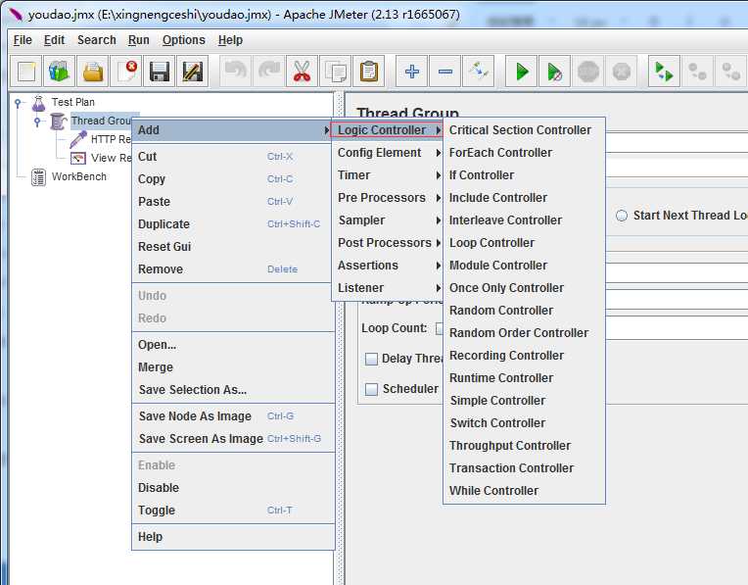The image size is (748, 585).
Task: Click the Thread Group spool icon
Action: coord(58,121)
